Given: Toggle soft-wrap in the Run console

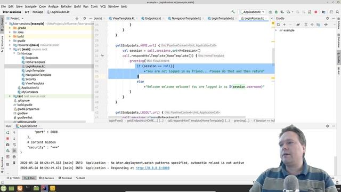Looking at the screenshot, I should [14, 145].
